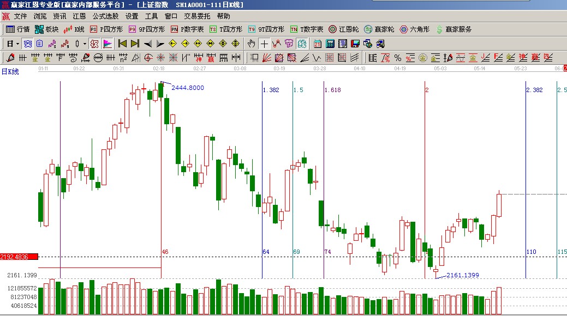Image resolution: width=567 pixels, height=316 pixels.
Task: Click the save floppy disk icon
Action: click(x=355, y=44)
